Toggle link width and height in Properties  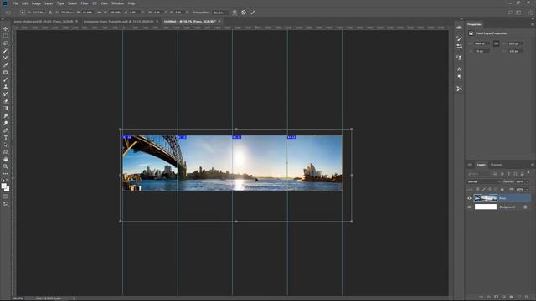[496, 43]
